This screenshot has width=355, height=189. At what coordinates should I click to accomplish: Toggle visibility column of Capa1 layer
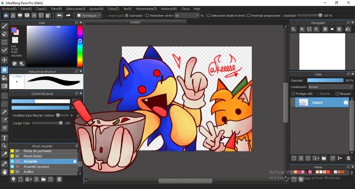(x=293, y=102)
